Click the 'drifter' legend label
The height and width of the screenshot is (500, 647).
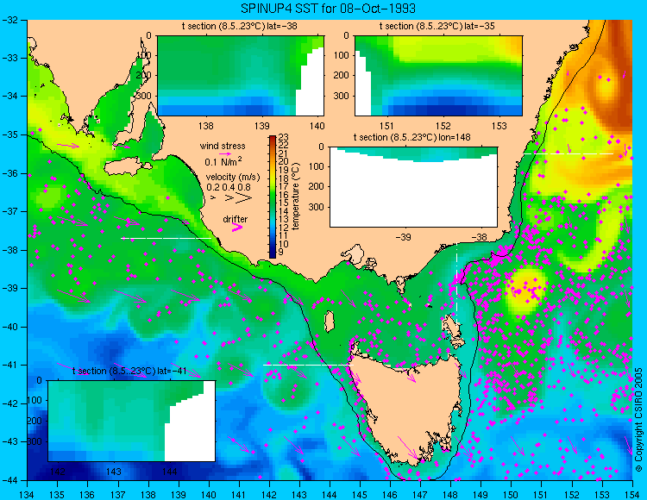point(236,219)
